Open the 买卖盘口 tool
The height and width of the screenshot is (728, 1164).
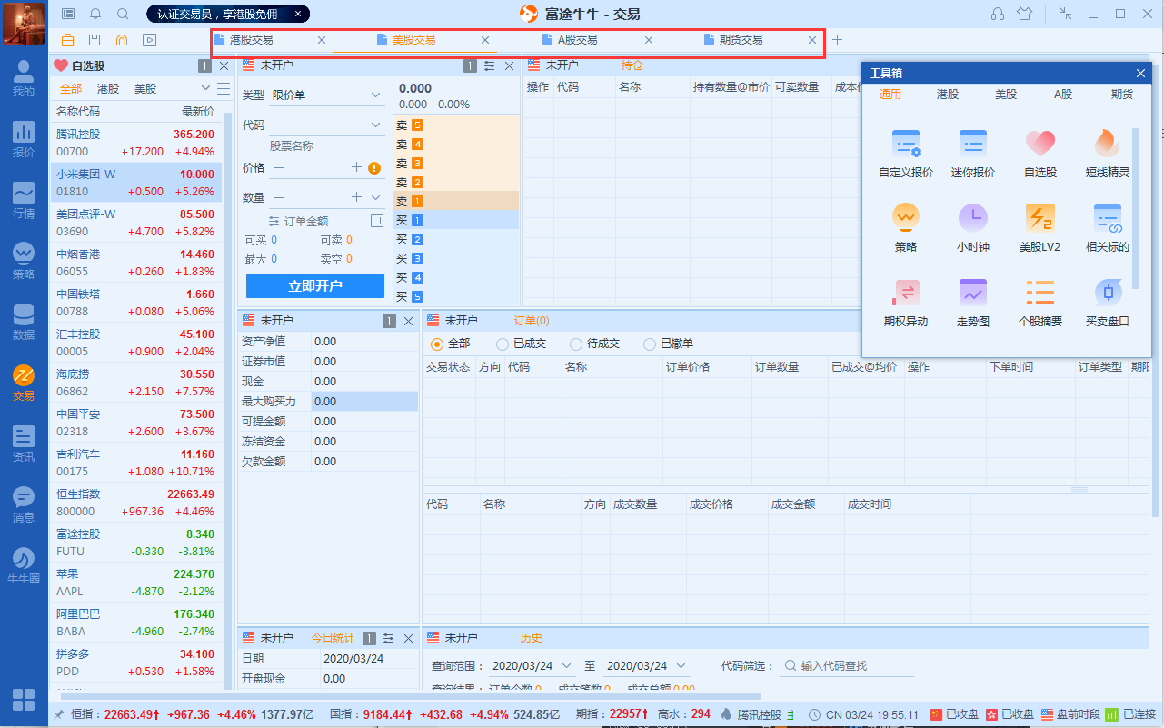[x=1107, y=302]
